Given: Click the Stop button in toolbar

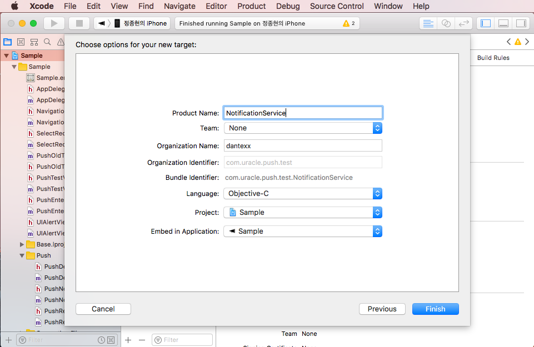Looking at the screenshot, I should (x=79, y=23).
